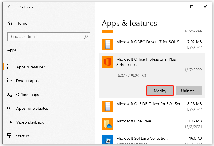This screenshot has height=146, width=214.
Task: Click the OLE DB Driver server icon
Action: (108, 107)
